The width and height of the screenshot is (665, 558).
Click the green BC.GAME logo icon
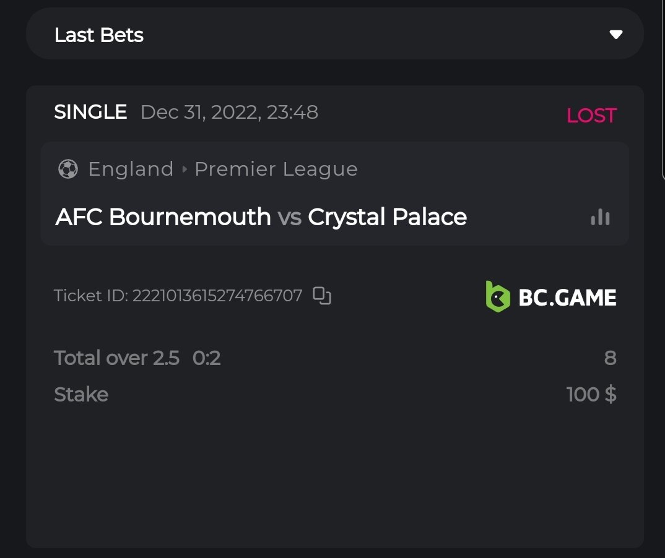tap(497, 296)
